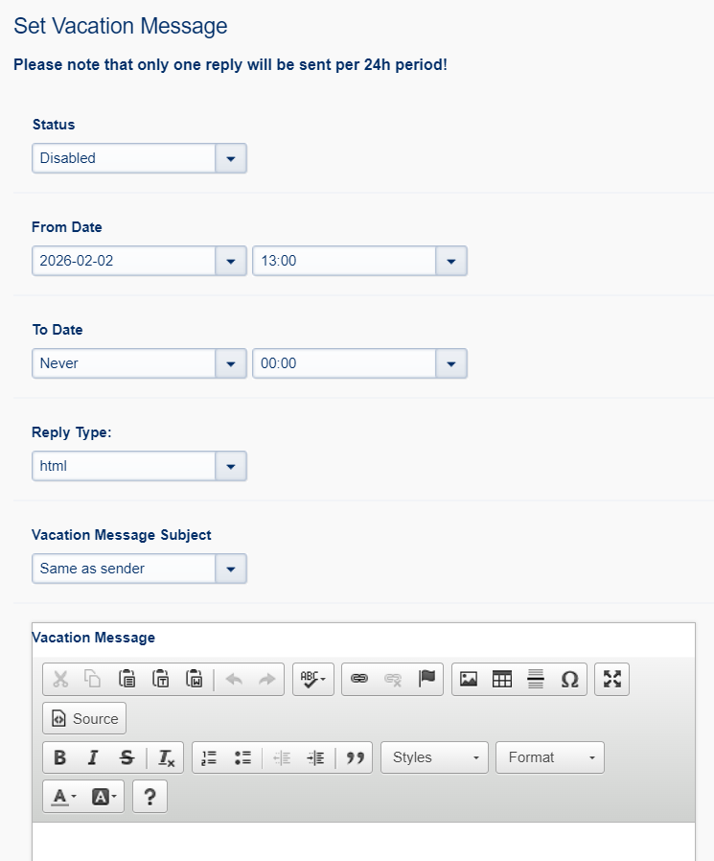This screenshot has width=714, height=861.
Task: Click the Source button
Action: 84,718
